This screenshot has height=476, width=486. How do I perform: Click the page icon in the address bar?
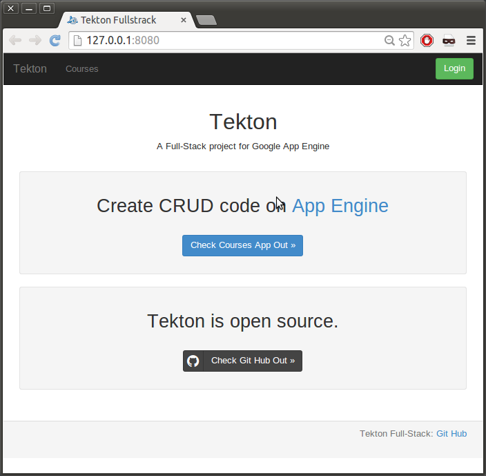tap(77, 40)
